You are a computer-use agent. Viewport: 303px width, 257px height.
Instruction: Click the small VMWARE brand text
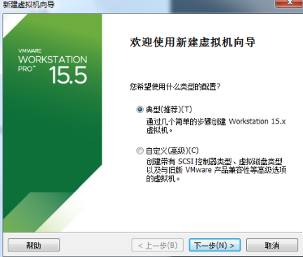(30, 51)
